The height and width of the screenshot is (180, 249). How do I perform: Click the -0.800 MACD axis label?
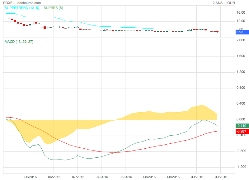click(241, 151)
